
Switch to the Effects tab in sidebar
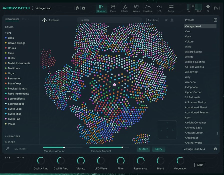tap(25, 19)
